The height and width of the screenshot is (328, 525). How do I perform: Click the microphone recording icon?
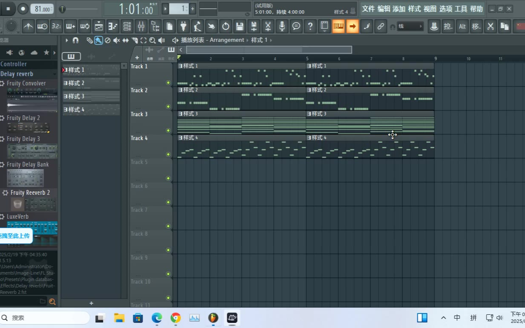[x=282, y=26]
